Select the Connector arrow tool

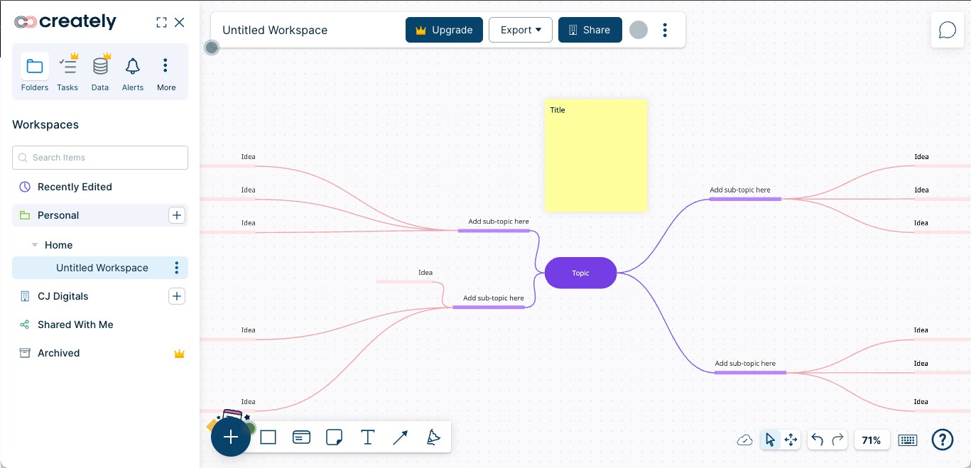coord(400,437)
